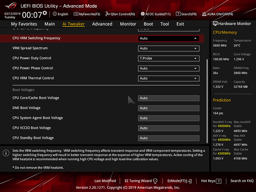Open the Monitor tab
256x192 pixels.
(128, 24)
